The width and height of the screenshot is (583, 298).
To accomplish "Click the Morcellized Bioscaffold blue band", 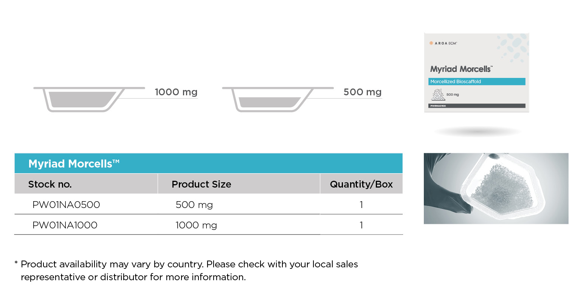I will 477,81.
